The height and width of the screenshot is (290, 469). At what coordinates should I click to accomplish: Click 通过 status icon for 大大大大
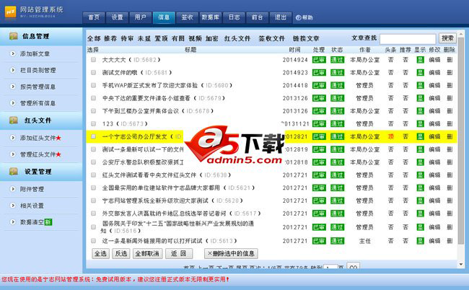point(337,60)
